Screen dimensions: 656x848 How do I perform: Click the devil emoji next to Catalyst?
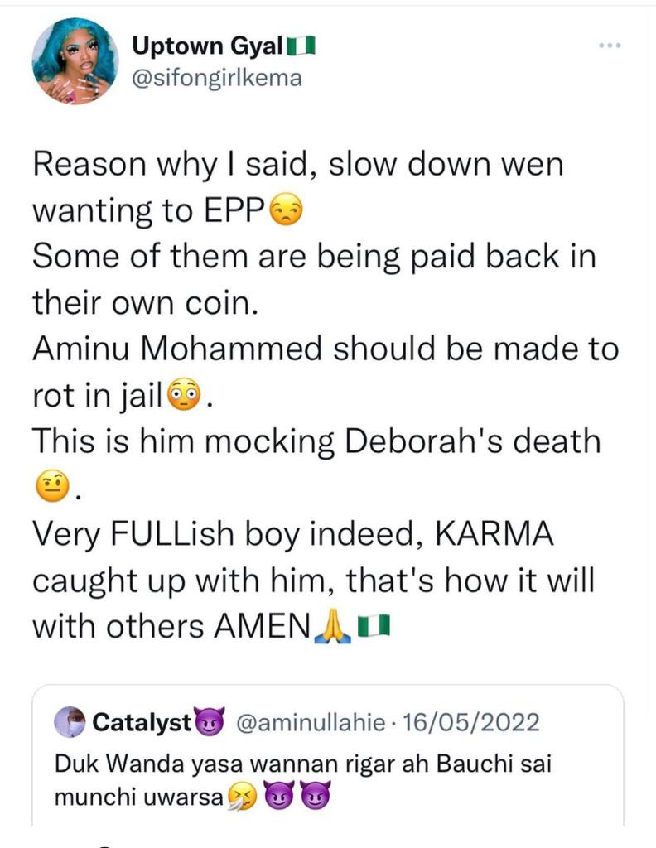click(210, 722)
